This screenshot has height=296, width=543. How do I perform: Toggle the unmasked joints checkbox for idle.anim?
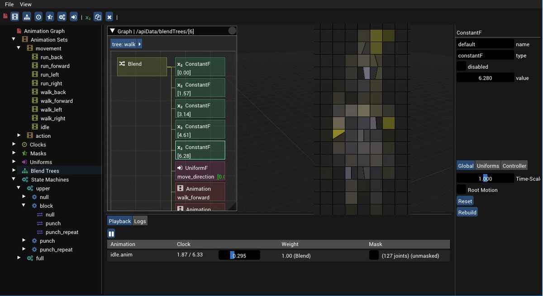374,255
